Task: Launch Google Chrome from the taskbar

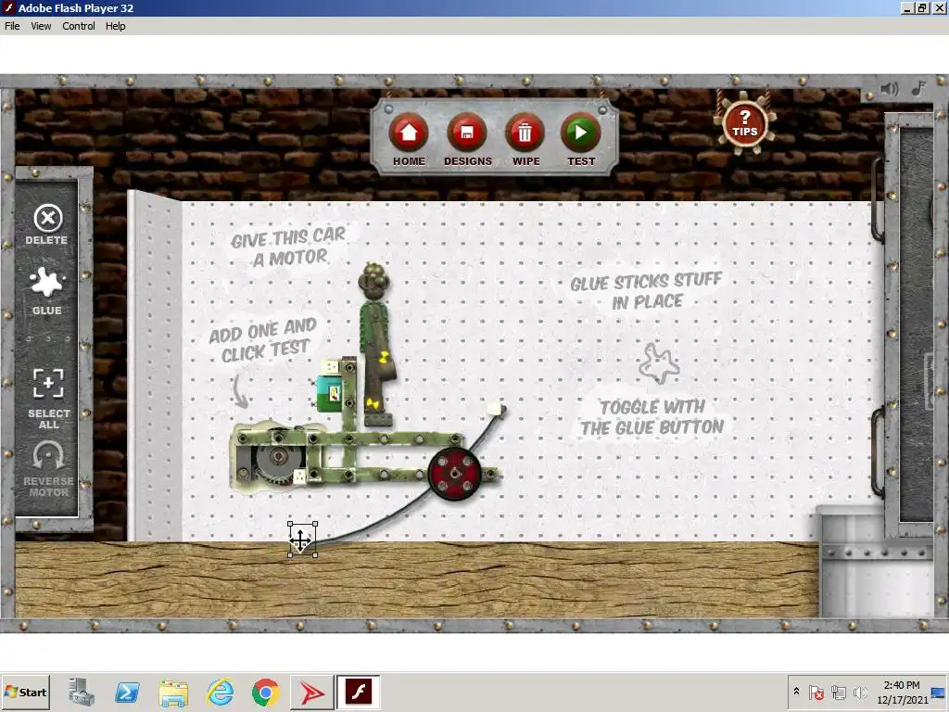Action: 266,693
